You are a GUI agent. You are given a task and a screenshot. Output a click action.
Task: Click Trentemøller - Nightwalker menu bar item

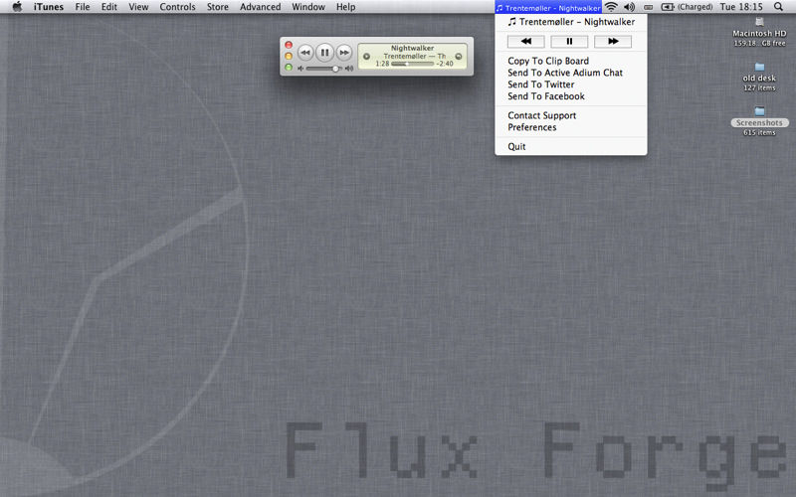[548, 7]
